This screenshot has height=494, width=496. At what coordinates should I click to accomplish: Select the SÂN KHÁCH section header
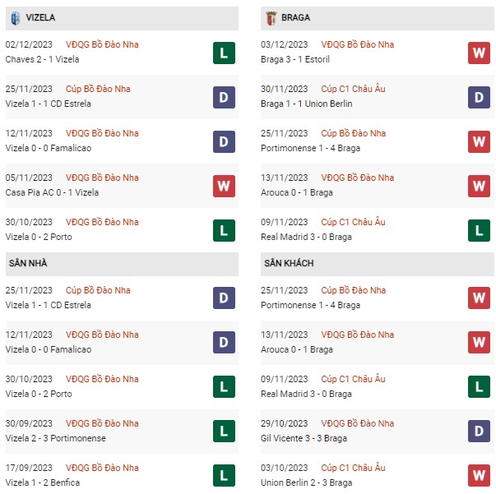[x=378, y=264]
